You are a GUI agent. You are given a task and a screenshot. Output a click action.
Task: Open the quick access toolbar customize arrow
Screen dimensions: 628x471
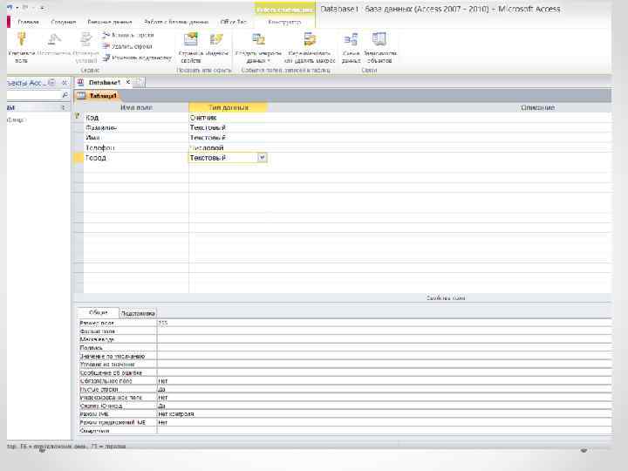tap(43, 8)
